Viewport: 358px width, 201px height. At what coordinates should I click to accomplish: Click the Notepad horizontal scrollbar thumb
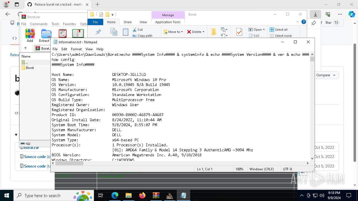pos(69,163)
